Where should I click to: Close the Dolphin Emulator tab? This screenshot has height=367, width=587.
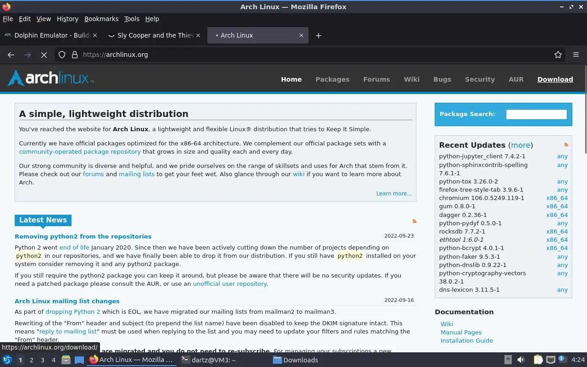[x=95, y=35]
